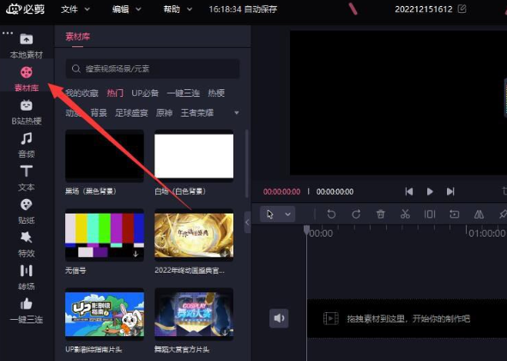Select the 热梗 category tag

[x=216, y=93]
